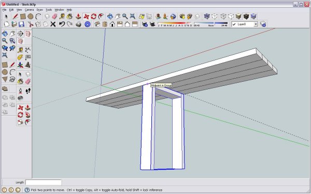Image resolution: width=311 pixels, height=194 pixels.
Task: Switch to Wireframe face style
Action: (x=223, y=17)
